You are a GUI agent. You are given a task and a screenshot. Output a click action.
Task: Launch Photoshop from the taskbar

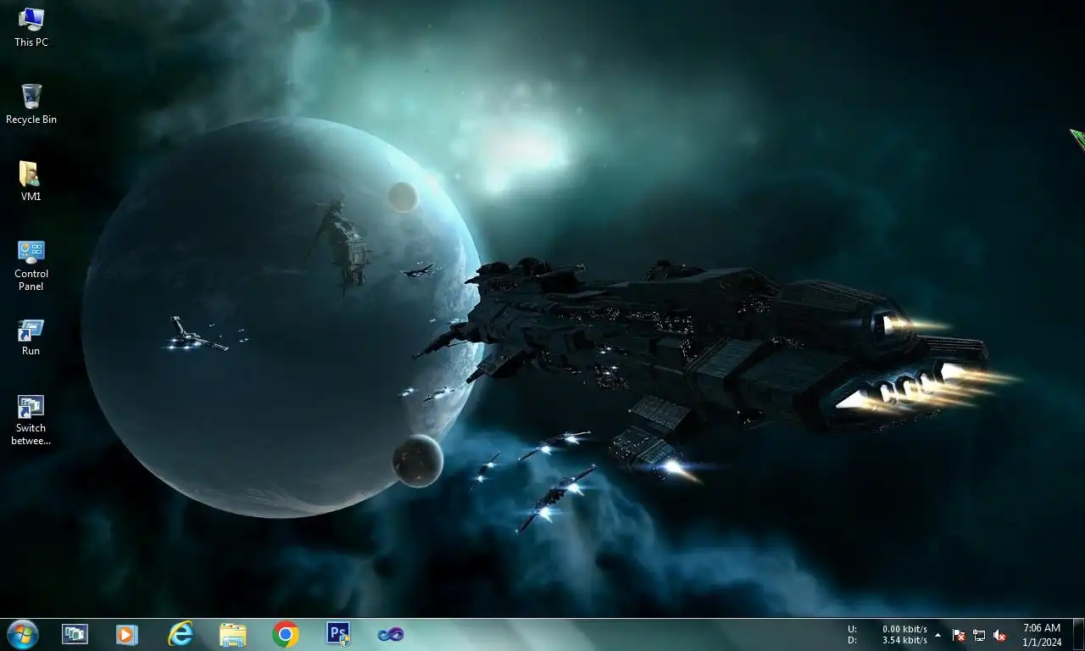pos(338,634)
